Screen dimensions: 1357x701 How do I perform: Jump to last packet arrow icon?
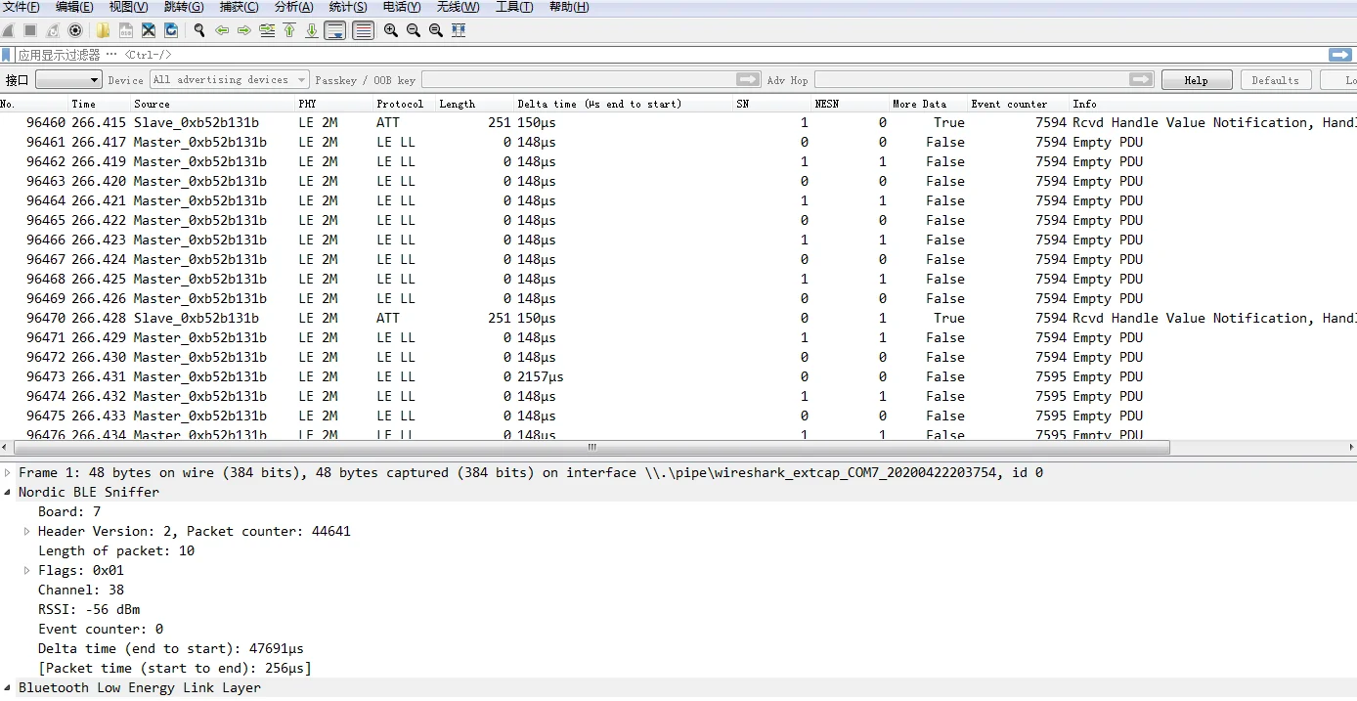click(311, 30)
